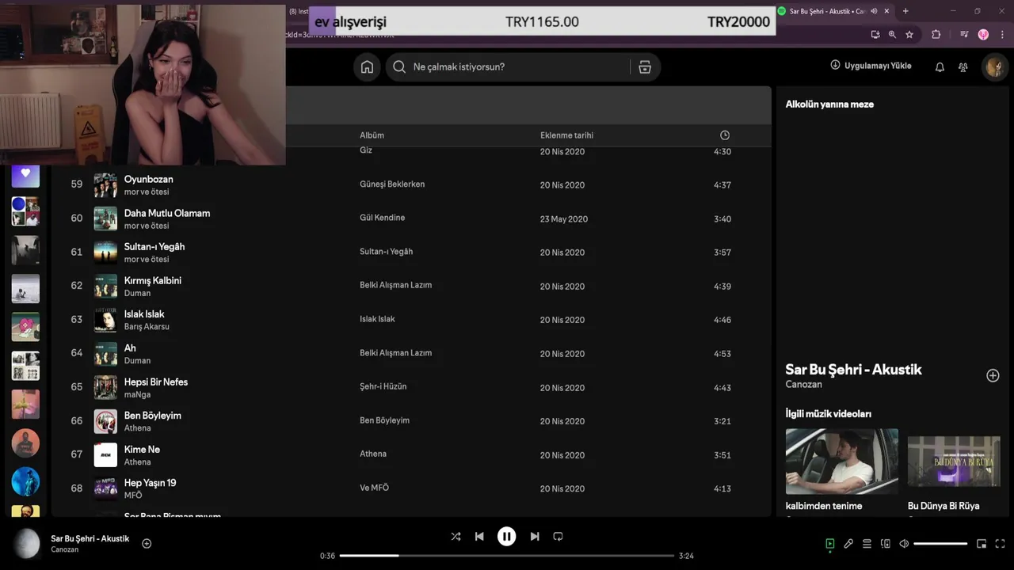The width and height of the screenshot is (1014, 570).
Task: Select the Ben Böyleyim track cover
Action: pyautogui.click(x=105, y=421)
